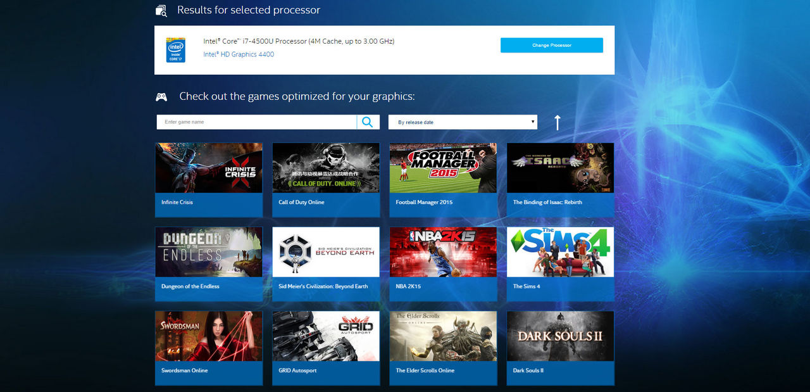810x392 pixels.
Task: Click the magnifying glass search icon
Action: tap(368, 122)
